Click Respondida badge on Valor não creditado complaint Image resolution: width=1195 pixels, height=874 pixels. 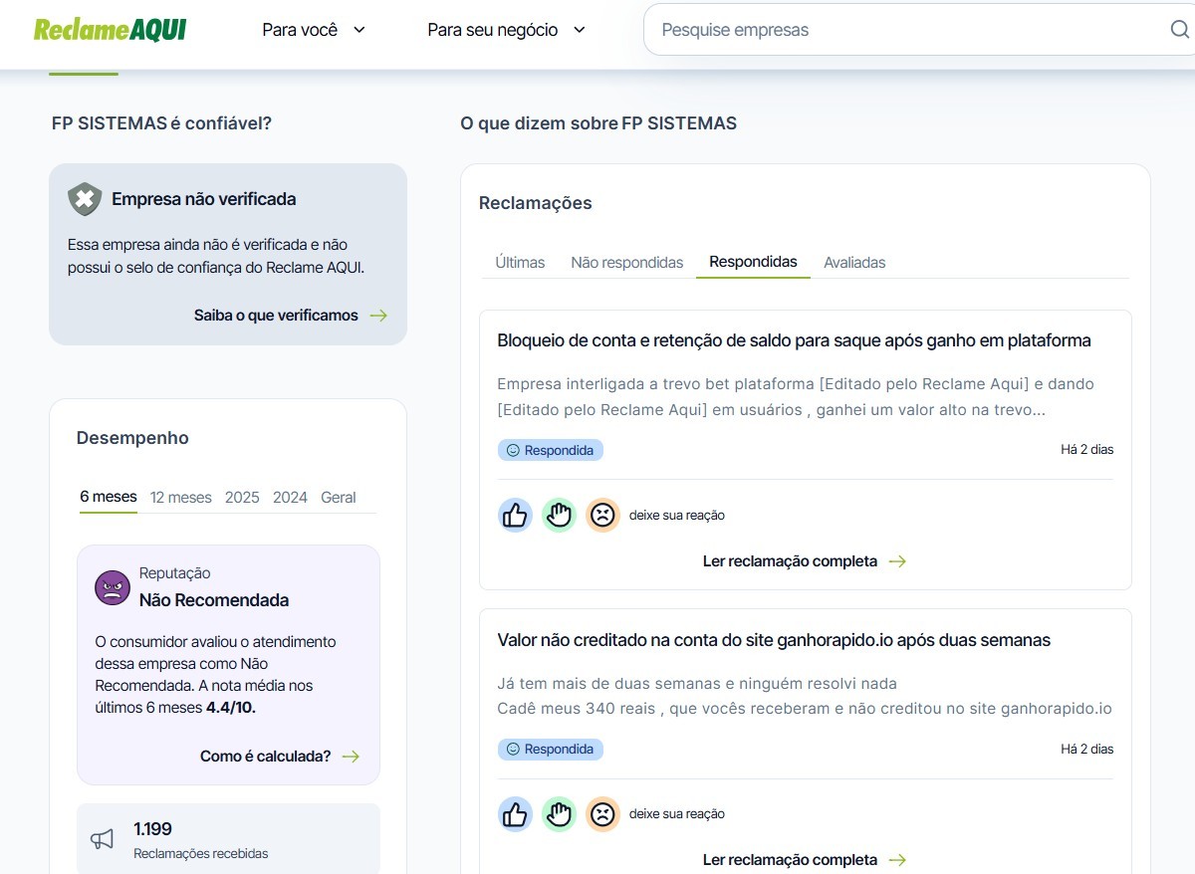coord(551,749)
